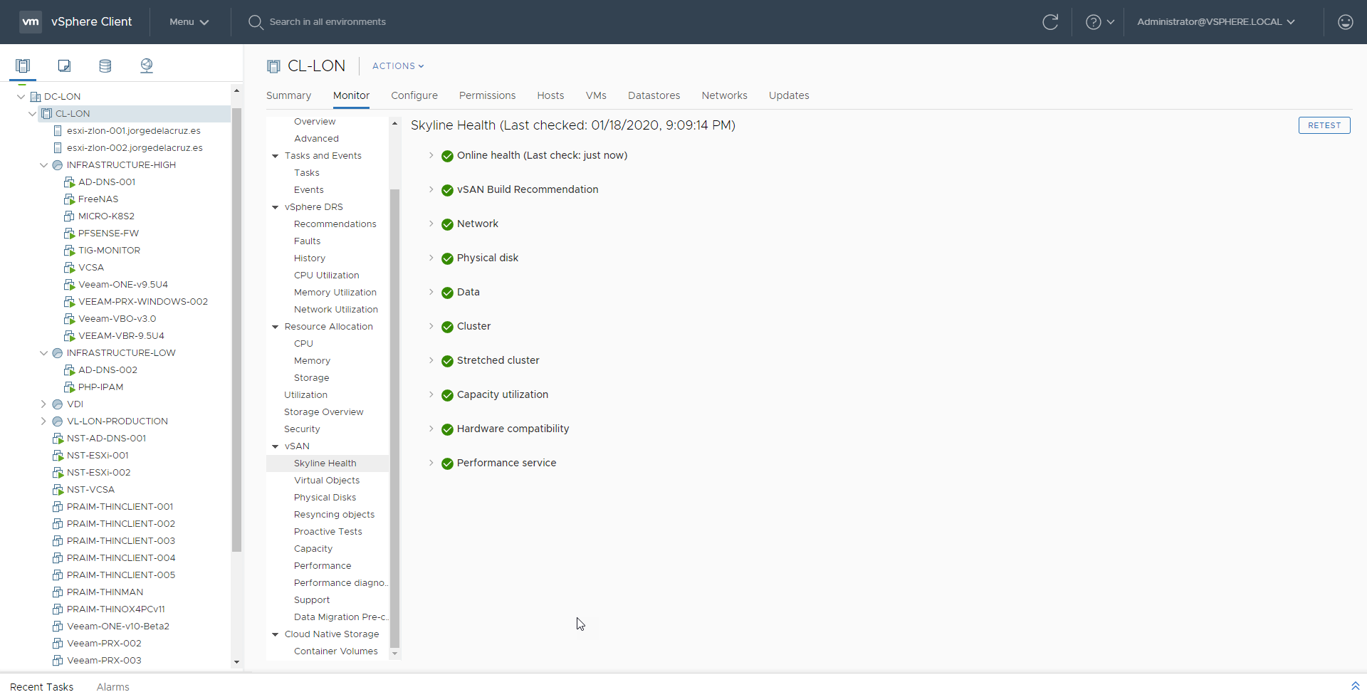Click the RETEST button
The width and height of the screenshot is (1367, 697).
point(1324,125)
